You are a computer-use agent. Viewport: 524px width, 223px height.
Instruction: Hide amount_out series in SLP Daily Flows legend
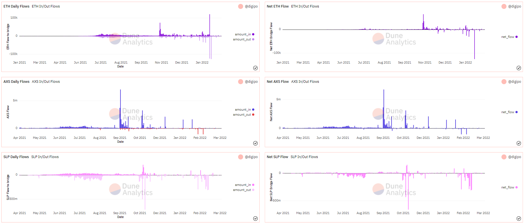click(x=242, y=190)
